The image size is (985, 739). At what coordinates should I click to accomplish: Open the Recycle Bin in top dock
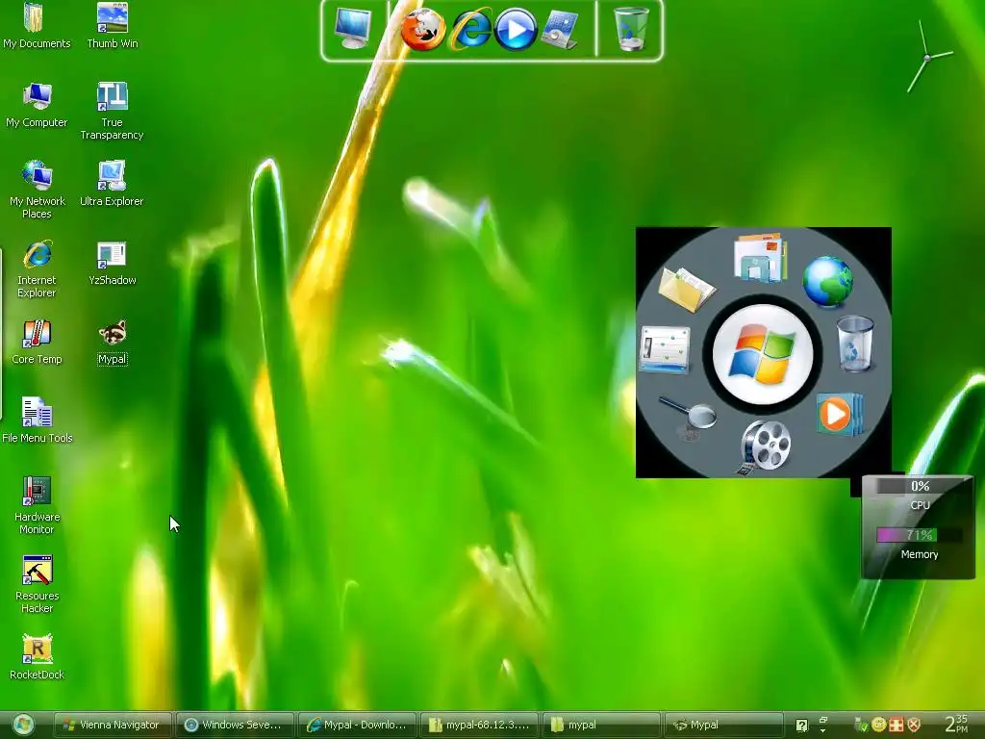[x=631, y=29]
